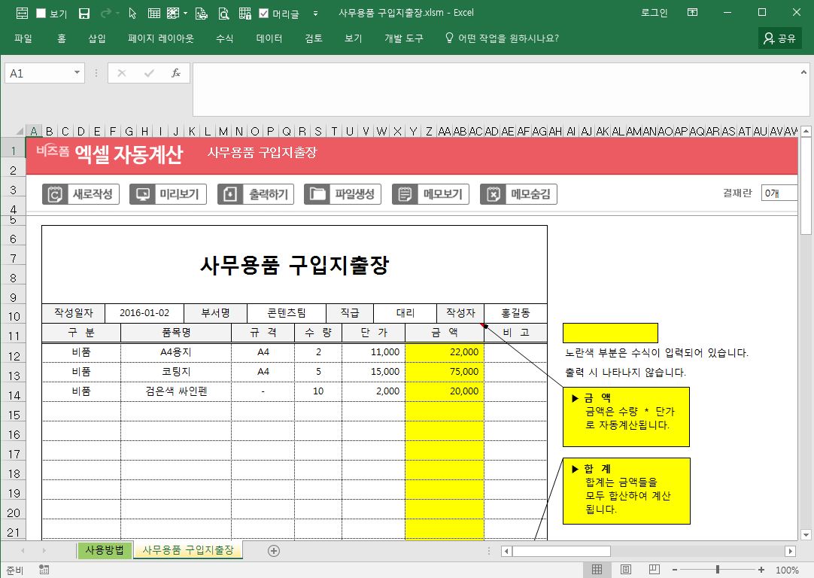Open the 보기 ribbon tab
This screenshot has width=814, height=578.
[353, 38]
